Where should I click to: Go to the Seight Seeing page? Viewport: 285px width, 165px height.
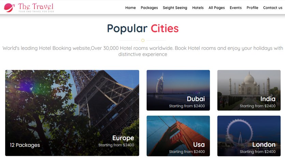tap(175, 7)
